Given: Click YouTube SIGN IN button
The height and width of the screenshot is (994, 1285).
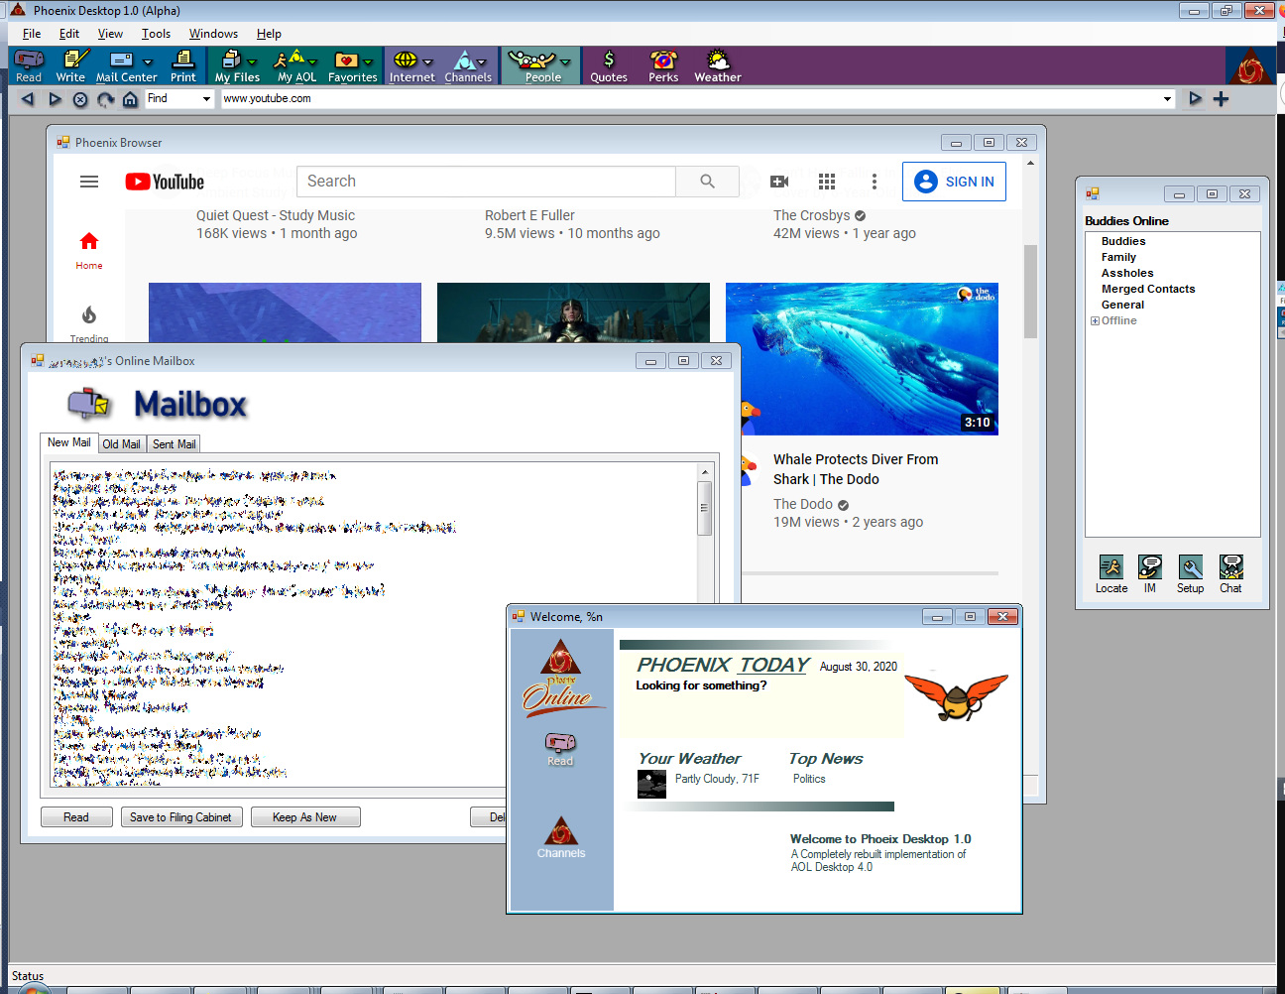Looking at the screenshot, I should 954,182.
